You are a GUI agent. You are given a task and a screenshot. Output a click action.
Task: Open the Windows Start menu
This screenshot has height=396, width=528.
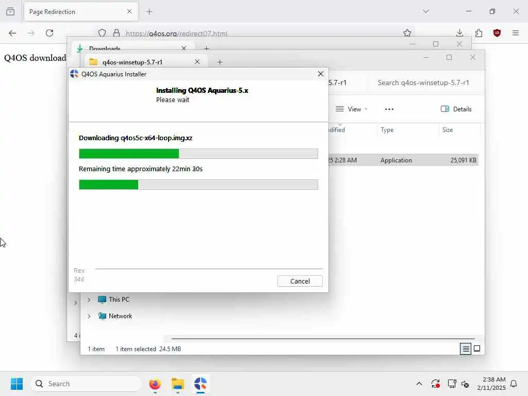[16, 384]
